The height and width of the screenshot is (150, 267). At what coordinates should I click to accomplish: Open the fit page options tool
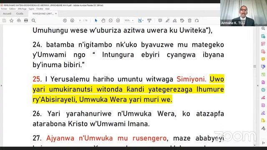141,20
